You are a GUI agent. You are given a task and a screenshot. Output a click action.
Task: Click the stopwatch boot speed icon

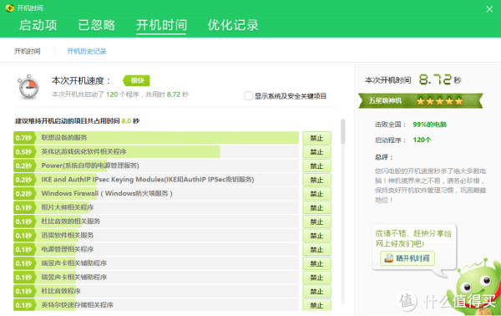pos(28,87)
